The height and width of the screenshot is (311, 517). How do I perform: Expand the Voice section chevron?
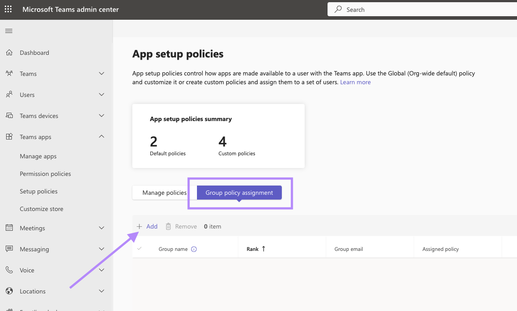coord(102,270)
